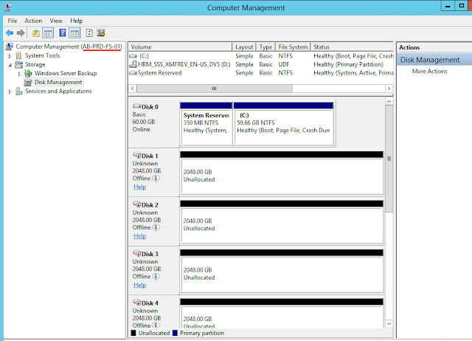The width and height of the screenshot is (472, 341).
Task: Click the info icon next to Disk 2 Offline
Action: (x=156, y=227)
